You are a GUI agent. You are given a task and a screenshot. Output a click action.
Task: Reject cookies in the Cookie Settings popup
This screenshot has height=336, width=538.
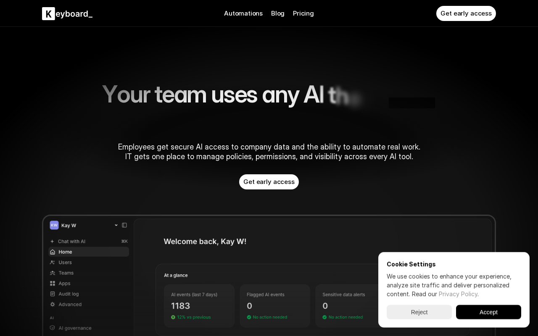click(x=419, y=312)
